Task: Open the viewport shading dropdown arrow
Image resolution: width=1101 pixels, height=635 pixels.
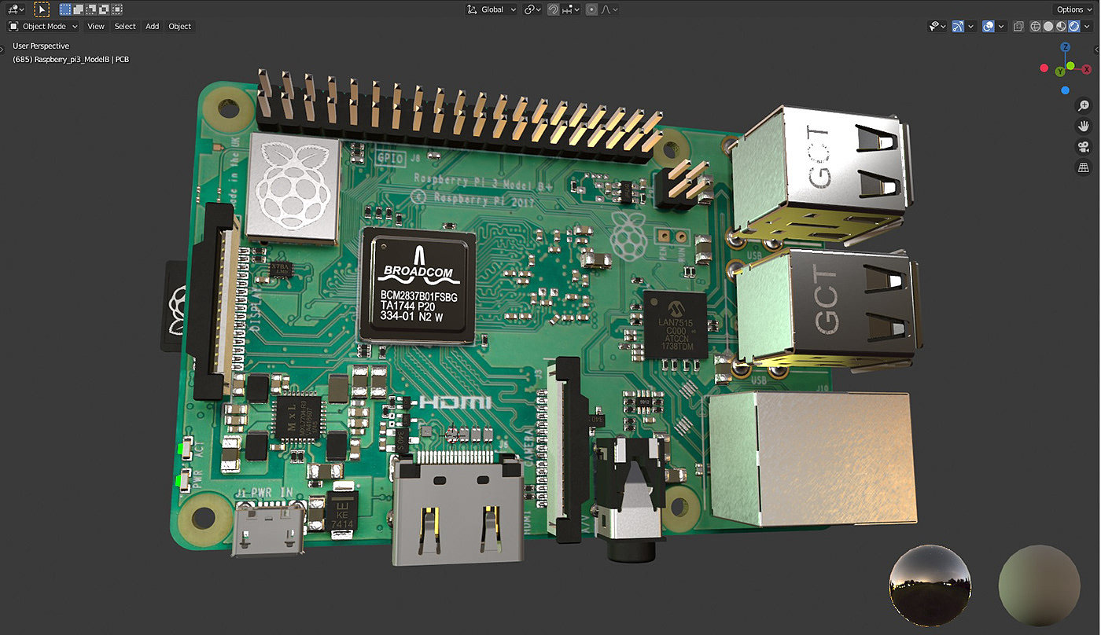Action: (x=1087, y=26)
